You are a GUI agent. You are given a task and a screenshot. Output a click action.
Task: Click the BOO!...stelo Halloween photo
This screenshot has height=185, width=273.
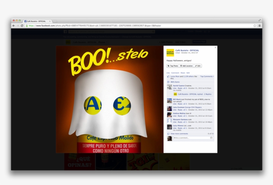(x=110, y=99)
